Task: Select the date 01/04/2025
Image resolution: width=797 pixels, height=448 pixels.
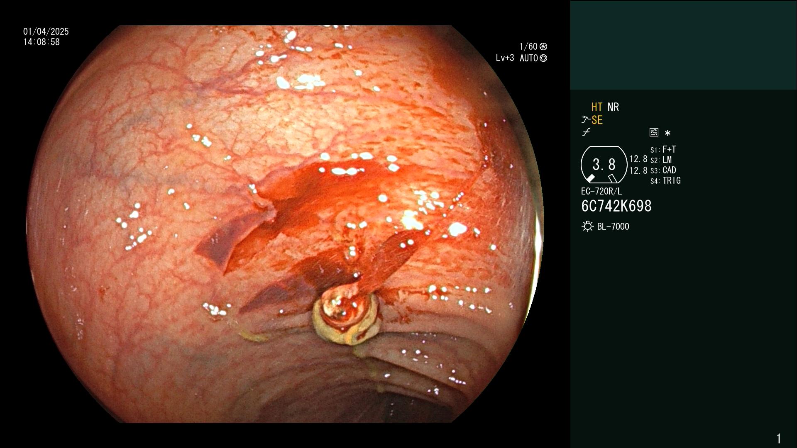Action: coord(46,32)
